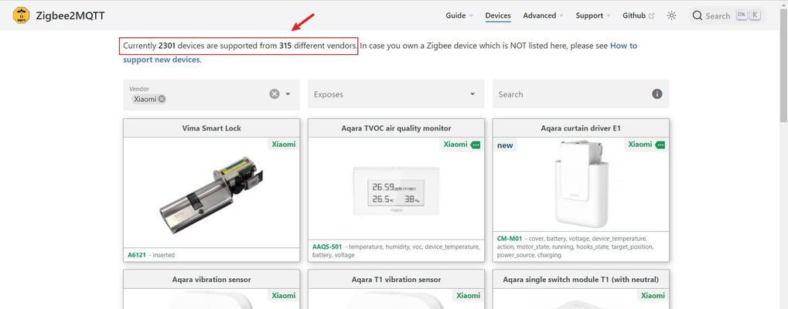Toggle the light/dark theme sun icon
Screen dimensions: 788x309
pyautogui.click(x=671, y=15)
